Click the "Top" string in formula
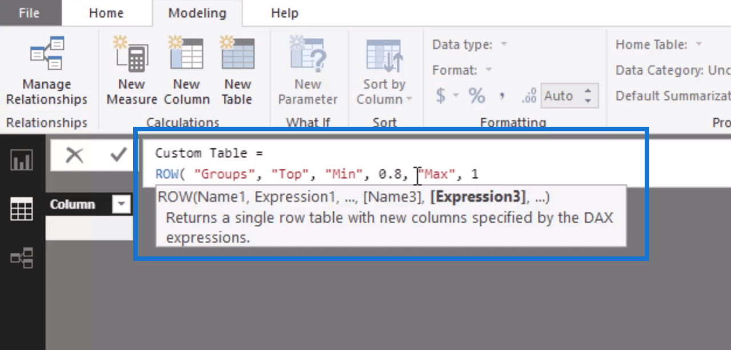 pos(290,174)
